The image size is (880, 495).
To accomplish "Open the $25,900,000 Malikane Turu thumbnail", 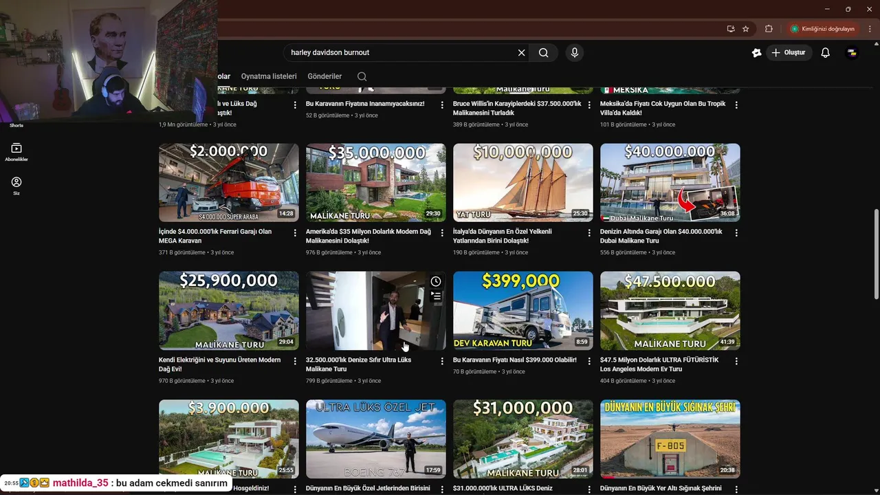I will (x=229, y=311).
